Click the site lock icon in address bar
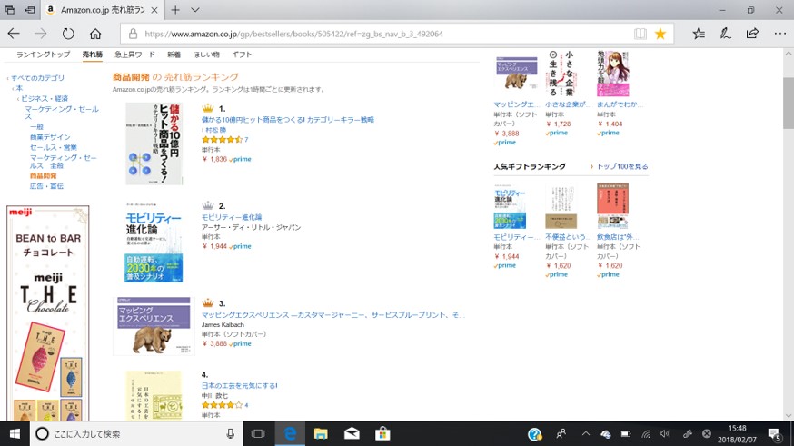Viewport: 794px width, 446px height. click(133, 34)
